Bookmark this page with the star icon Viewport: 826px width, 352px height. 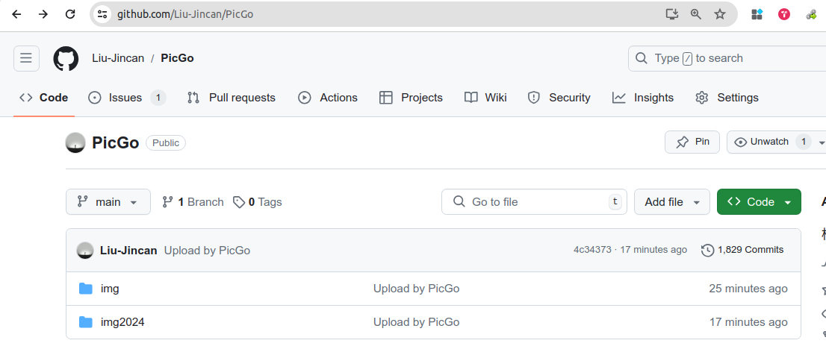tap(720, 14)
